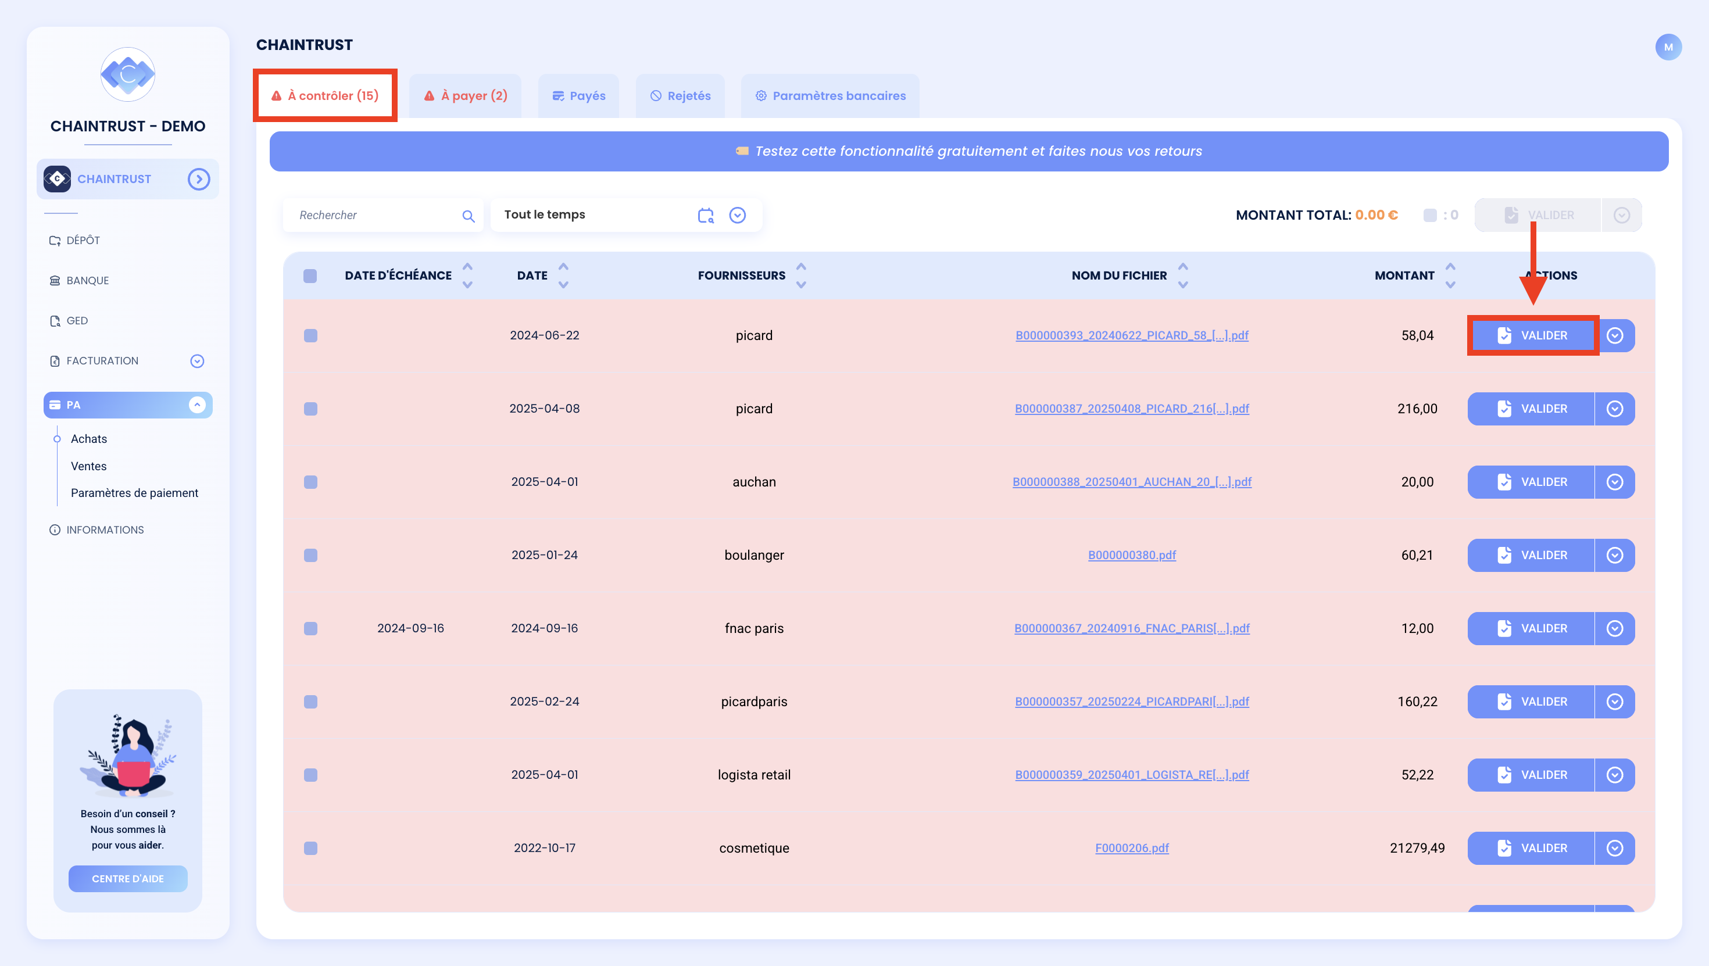Screen dimensions: 1709x966
Task: Check the auchan row checkbox
Action: point(310,482)
